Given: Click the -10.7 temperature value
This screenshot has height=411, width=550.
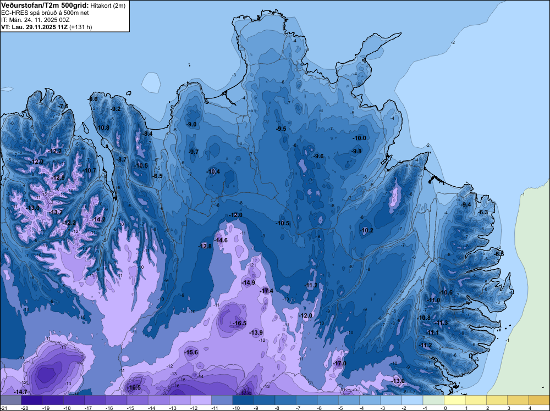Looking at the screenshot, I should (90, 171).
